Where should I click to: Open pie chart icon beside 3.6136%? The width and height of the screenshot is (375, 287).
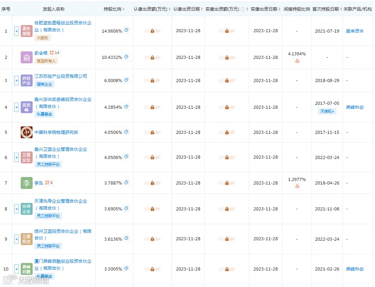pos(127,238)
